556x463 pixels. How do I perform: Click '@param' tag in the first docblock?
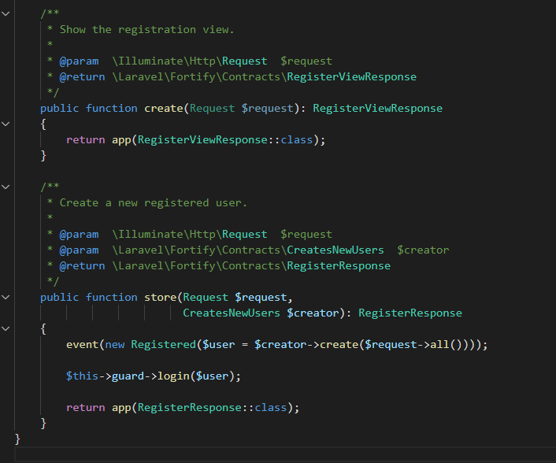click(x=79, y=61)
